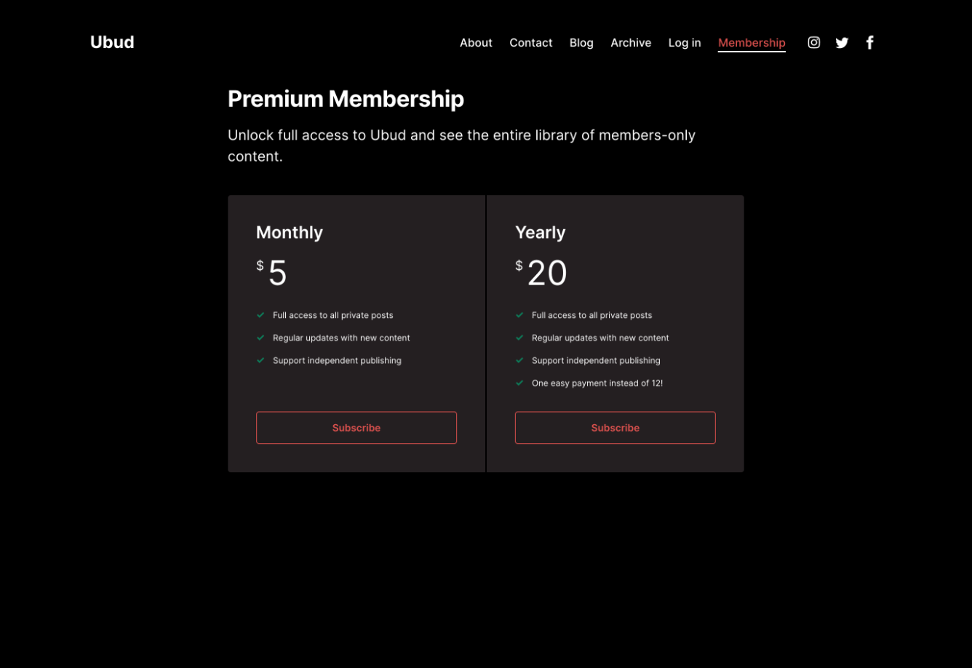Click checkmark beside 'One easy payment instead of 12!'

coord(519,383)
